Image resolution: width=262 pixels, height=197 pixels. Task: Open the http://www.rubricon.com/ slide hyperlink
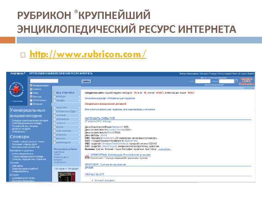click(88, 54)
